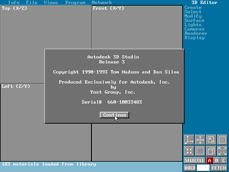Click the HOLD button

point(190,168)
